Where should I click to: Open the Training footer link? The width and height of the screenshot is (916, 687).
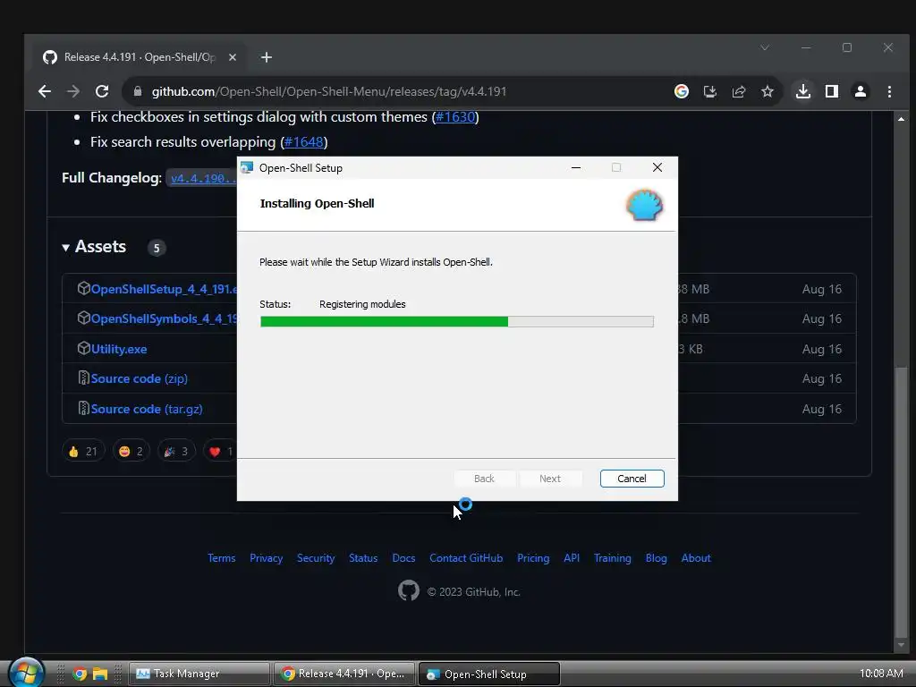pyautogui.click(x=612, y=558)
